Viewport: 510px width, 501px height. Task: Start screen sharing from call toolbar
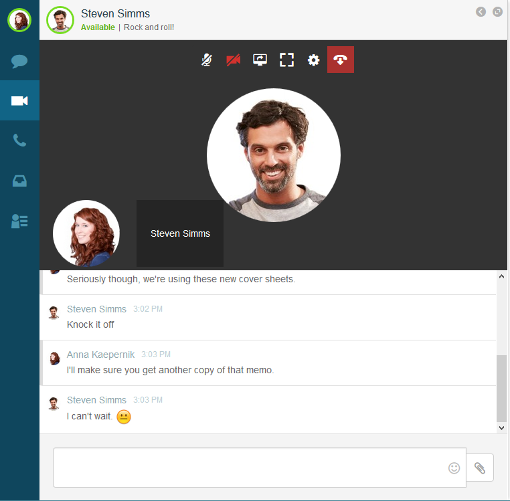(260, 60)
